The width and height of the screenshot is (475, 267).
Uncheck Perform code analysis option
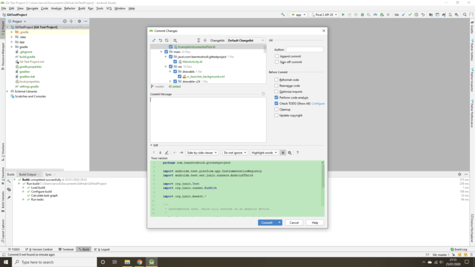(x=276, y=98)
